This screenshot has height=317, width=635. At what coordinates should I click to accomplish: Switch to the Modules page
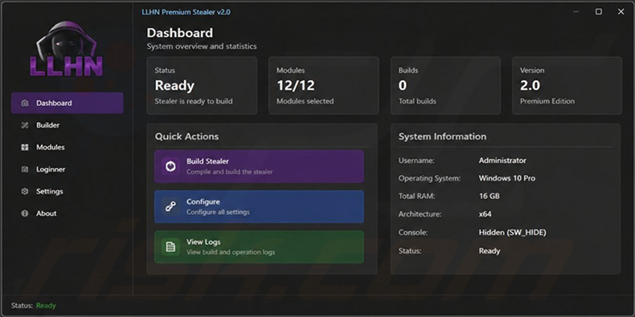68,147
